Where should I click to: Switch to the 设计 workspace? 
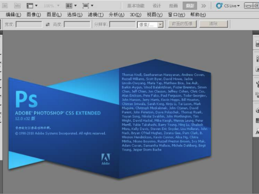point(157,6)
